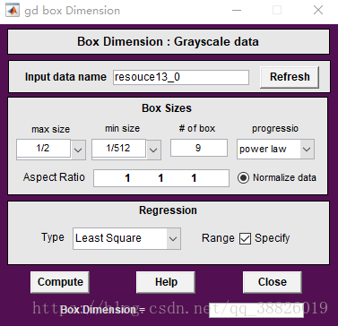Click the Refresh button
Viewport: 338px width, 326px height.
click(290, 77)
